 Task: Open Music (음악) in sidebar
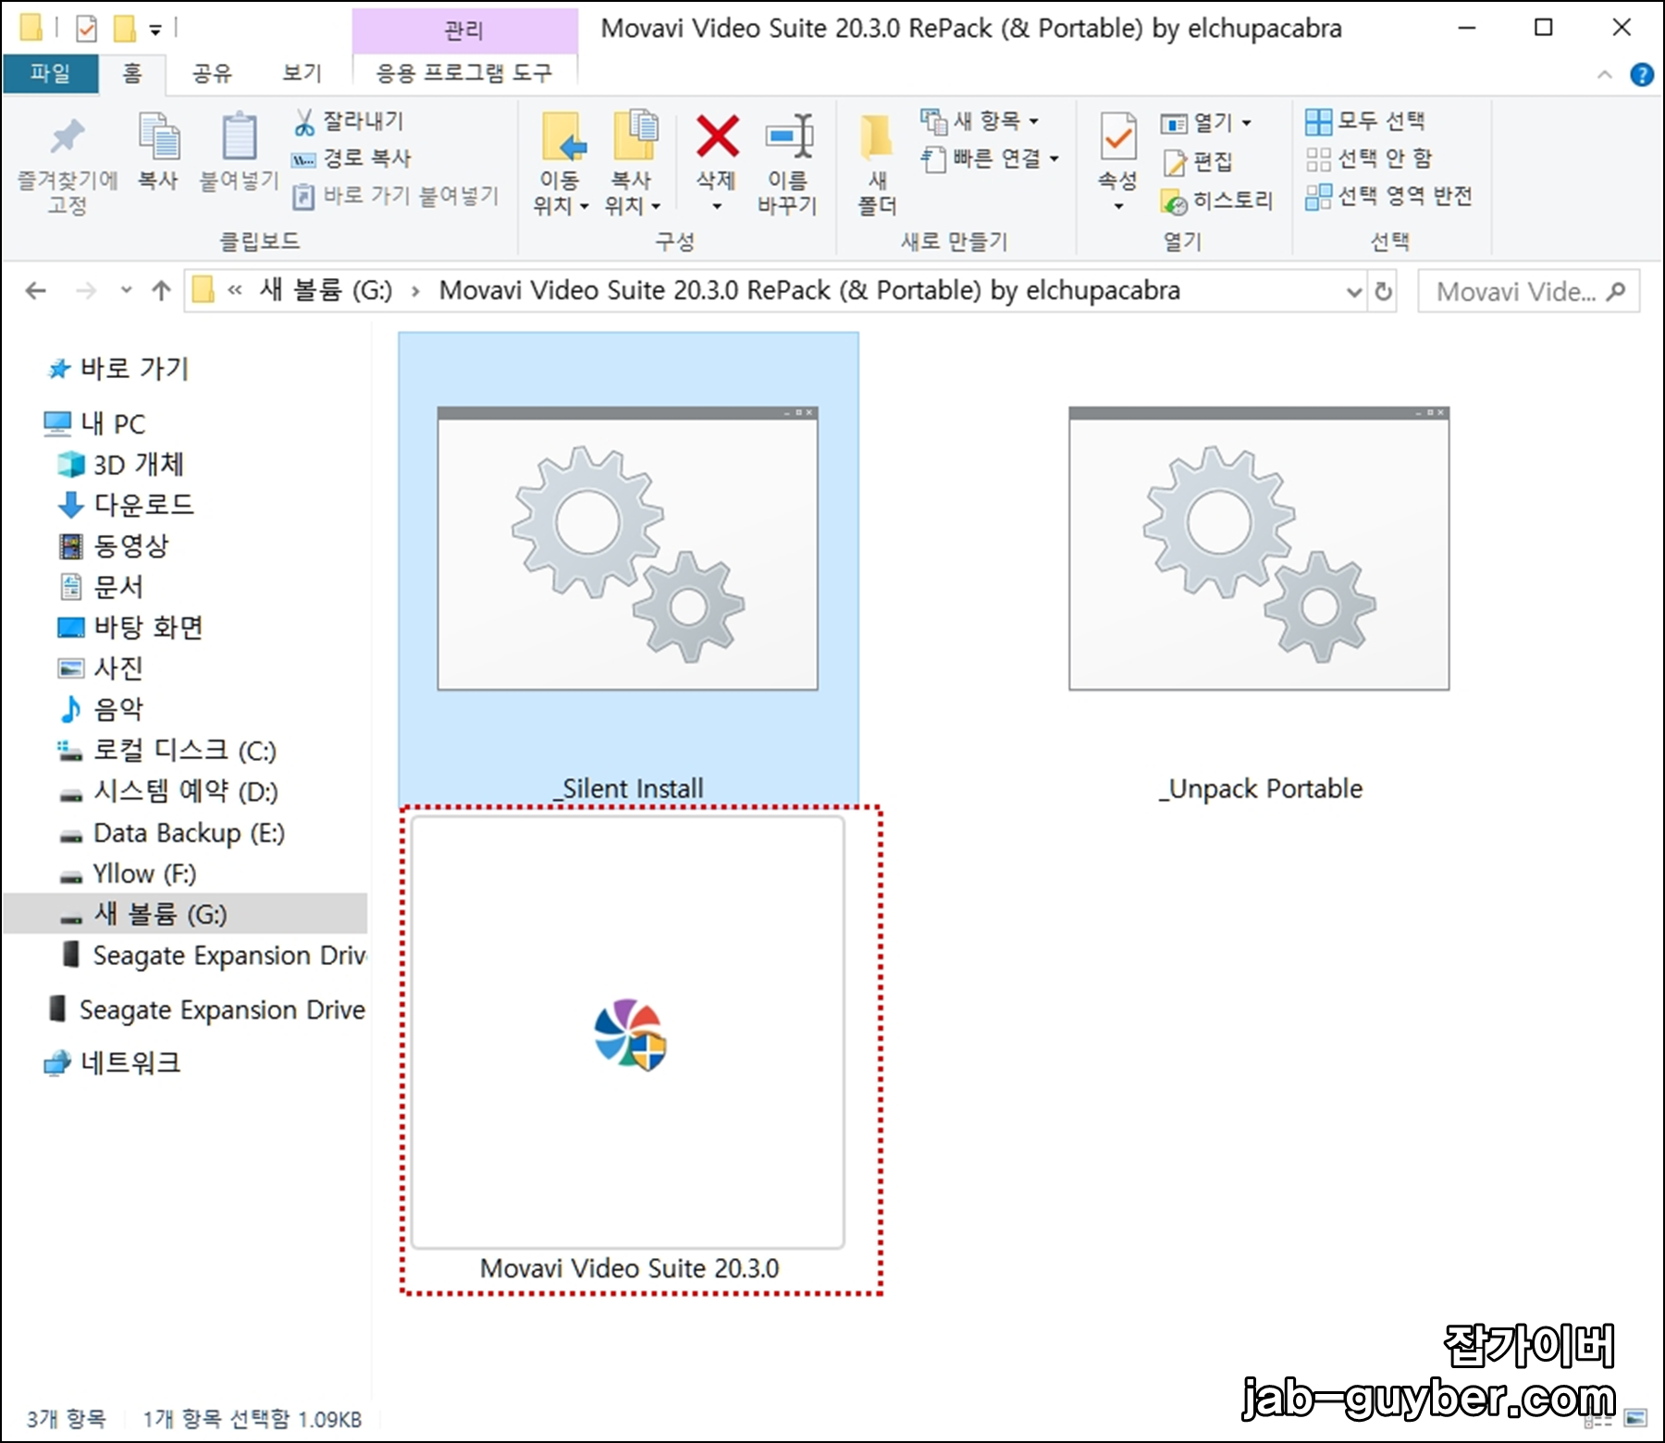102,709
